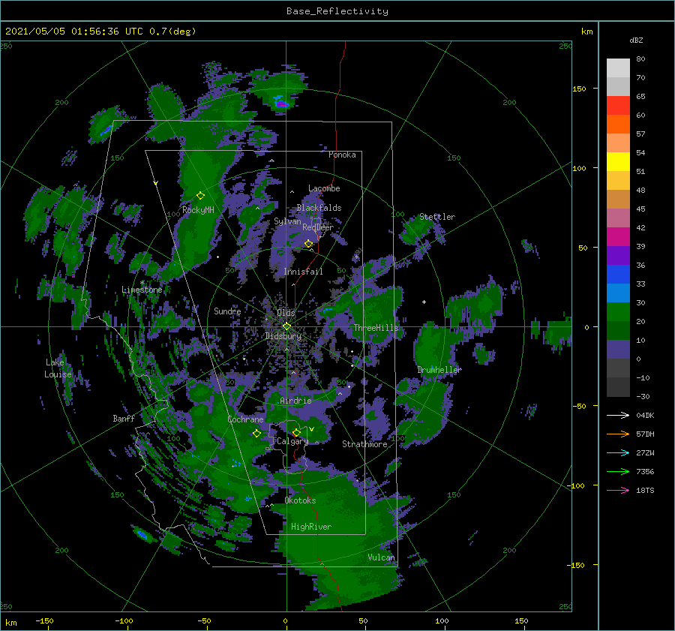Click the Sylvan label
675x631 pixels.
(287, 221)
